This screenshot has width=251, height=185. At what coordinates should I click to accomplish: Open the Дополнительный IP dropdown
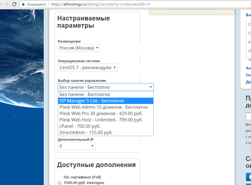pyautogui.click(x=76, y=146)
